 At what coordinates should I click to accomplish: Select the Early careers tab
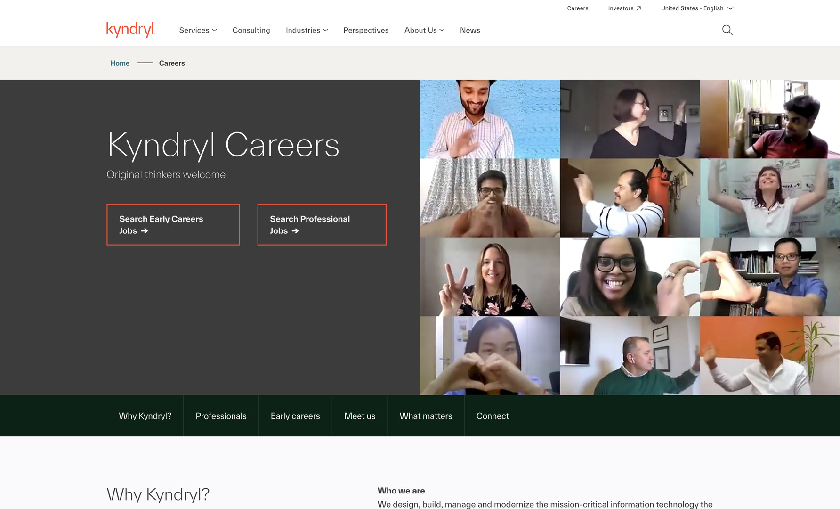295,416
